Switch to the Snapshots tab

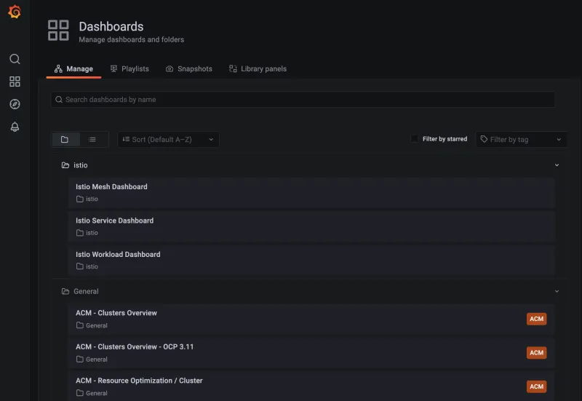(x=189, y=68)
